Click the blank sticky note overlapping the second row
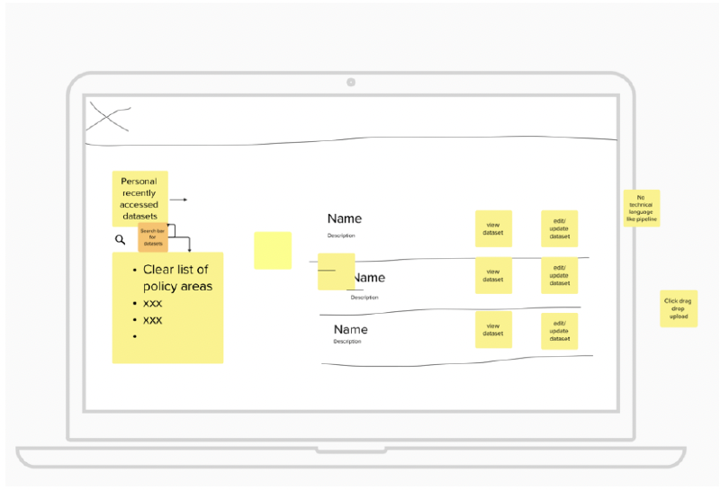Screen dimensions: 720x490 (336, 272)
